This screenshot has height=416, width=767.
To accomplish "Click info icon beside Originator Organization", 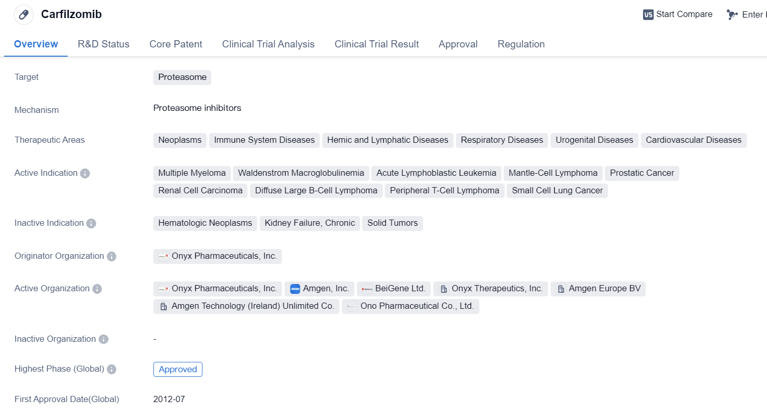I will (112, 256).
